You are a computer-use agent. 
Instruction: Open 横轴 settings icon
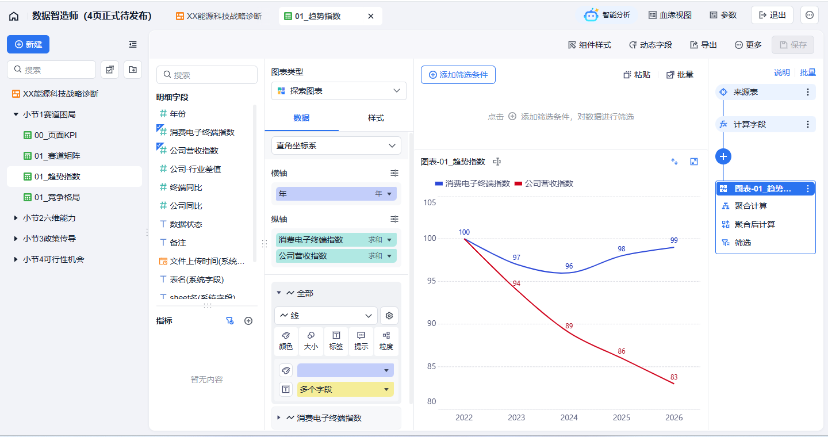pos(394,173)
